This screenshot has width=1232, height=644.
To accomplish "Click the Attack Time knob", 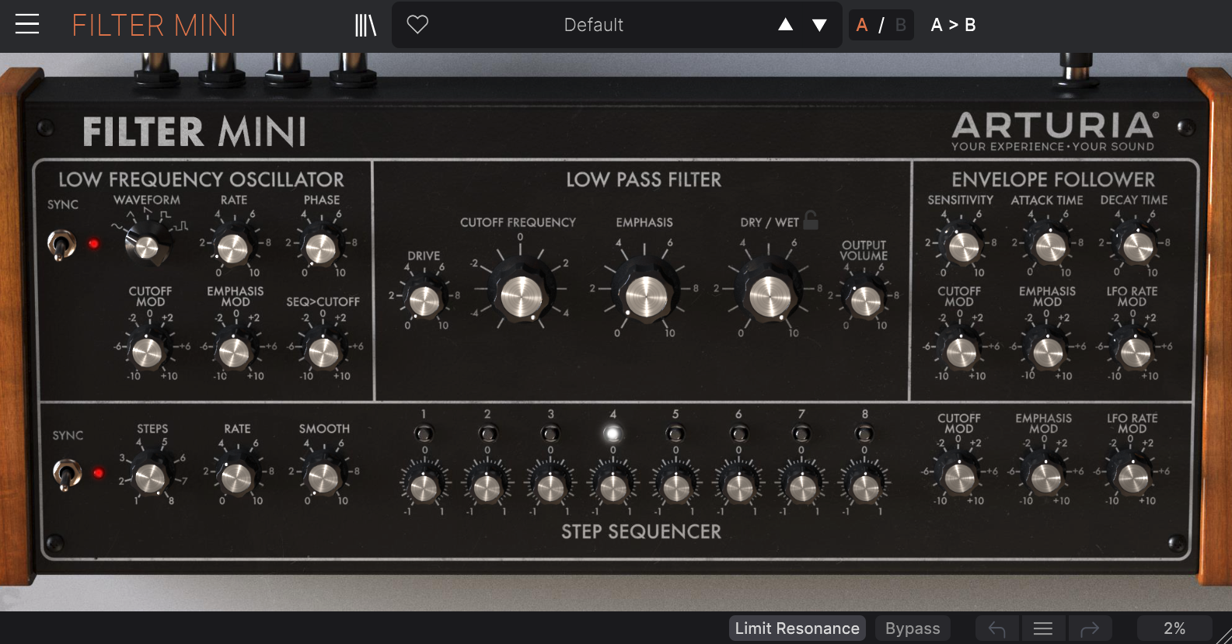I will (1050, 246).
